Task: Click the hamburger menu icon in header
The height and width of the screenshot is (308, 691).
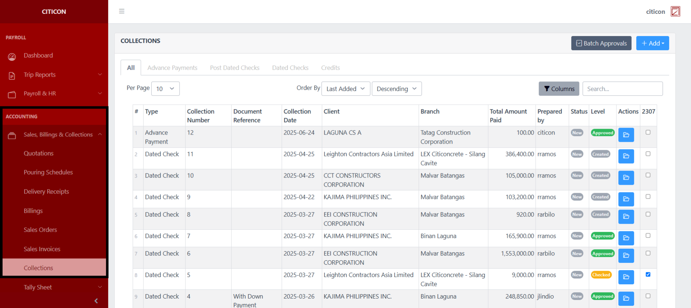Action: click(122, 11)
